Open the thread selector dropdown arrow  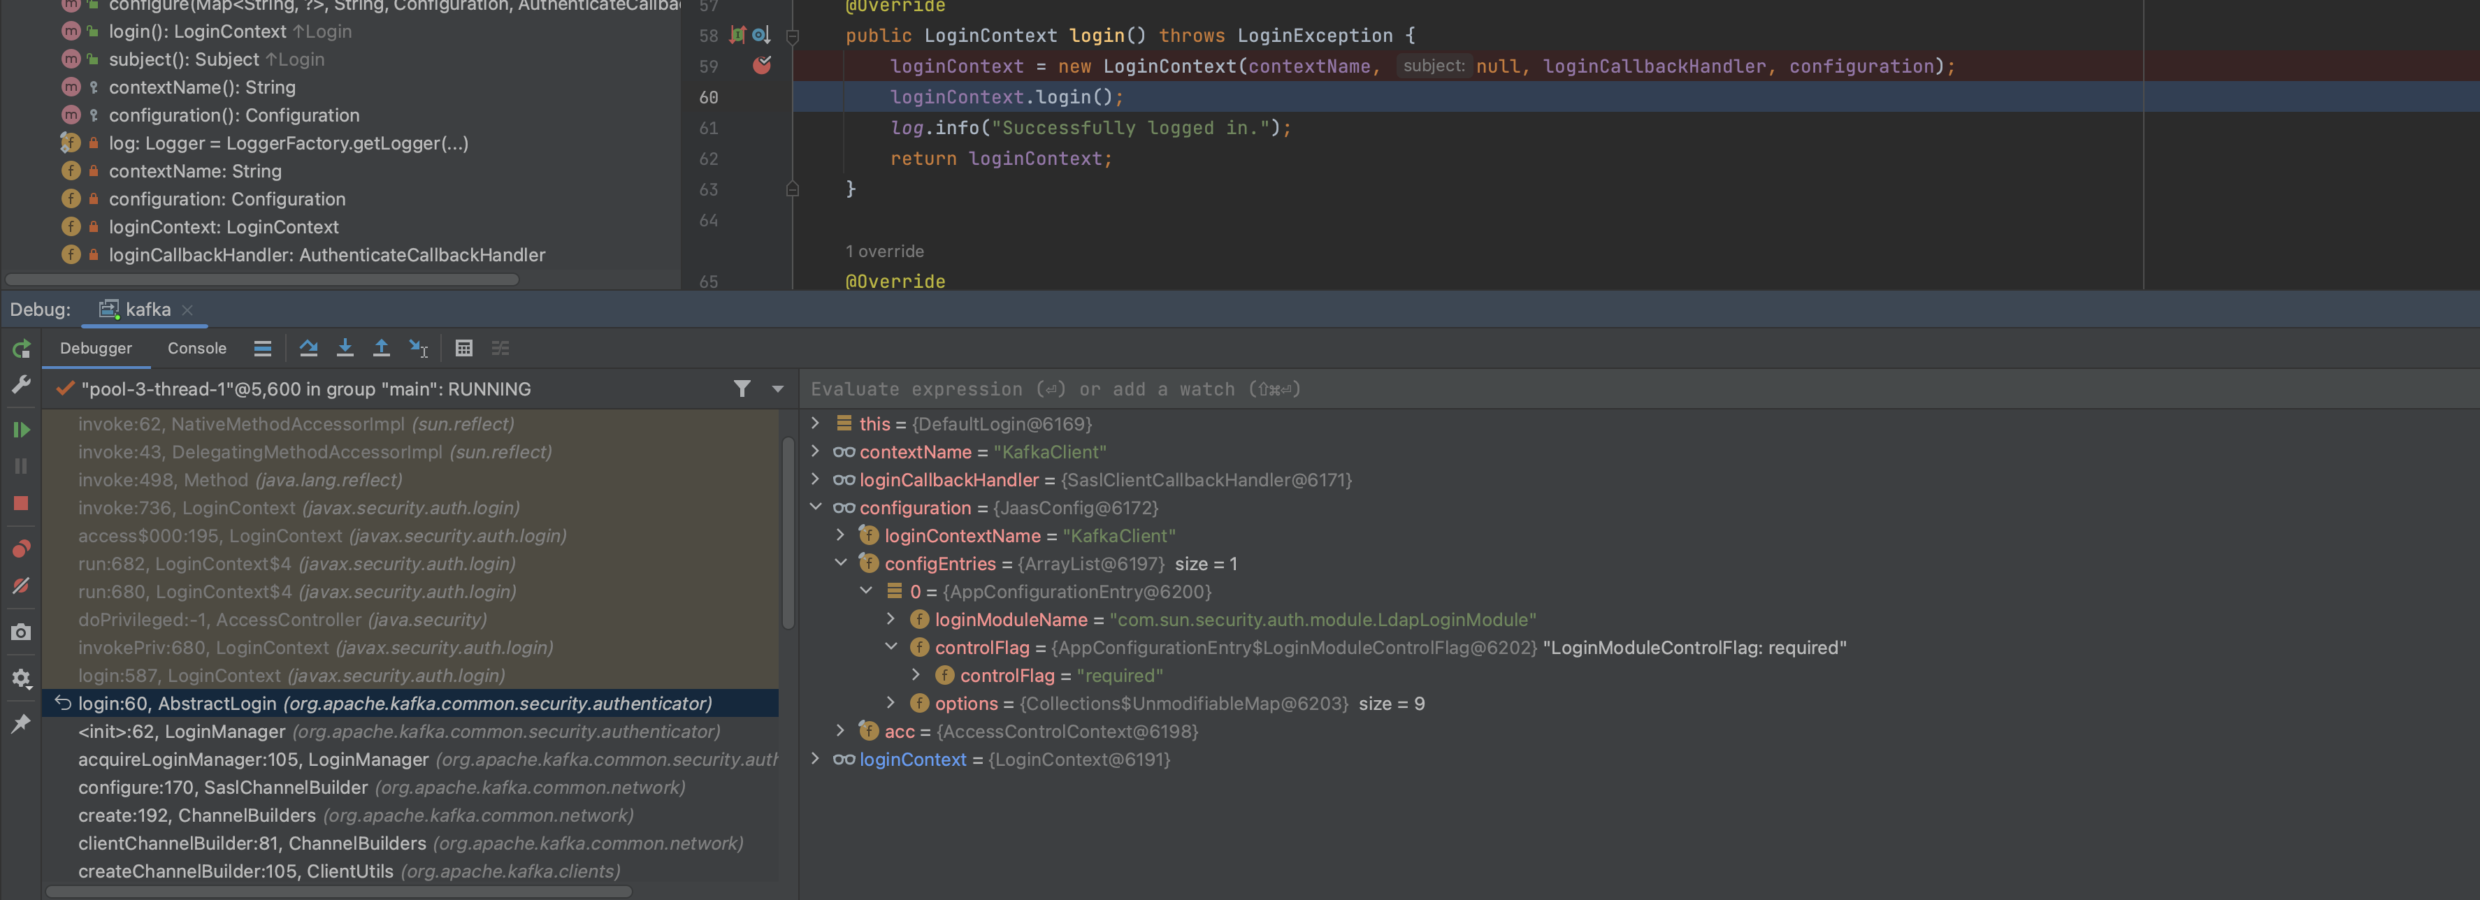click(x=777, y=389)
